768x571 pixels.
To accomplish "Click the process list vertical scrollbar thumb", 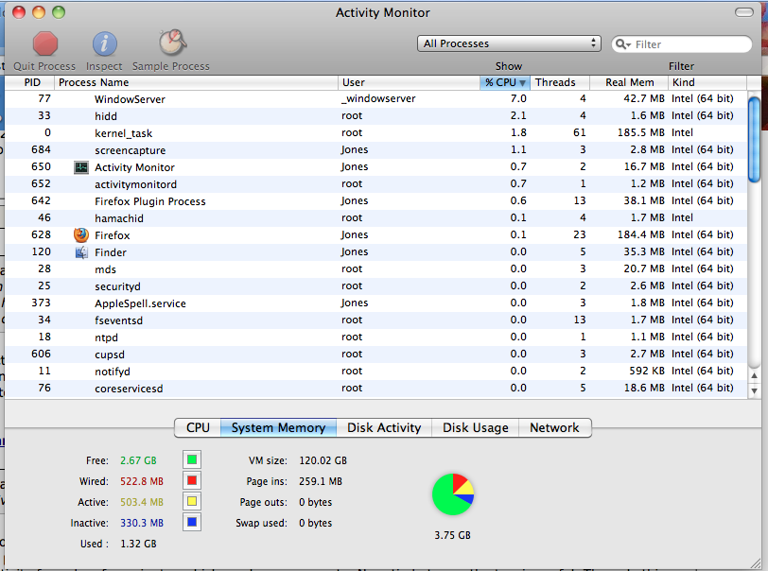I will coord(755,139).
